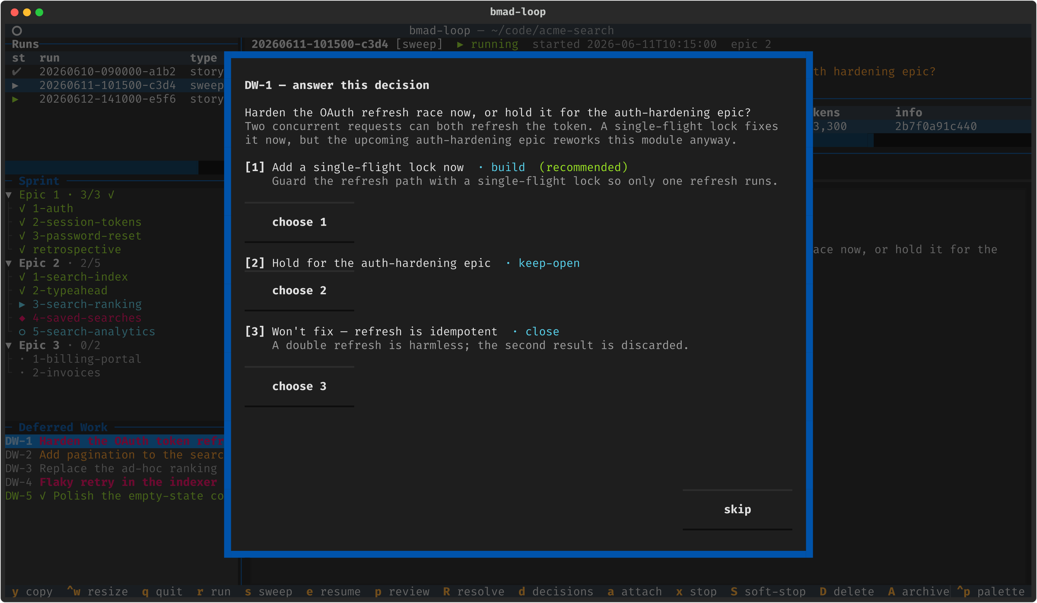Click '^w resize' in the footer bar

97,592
